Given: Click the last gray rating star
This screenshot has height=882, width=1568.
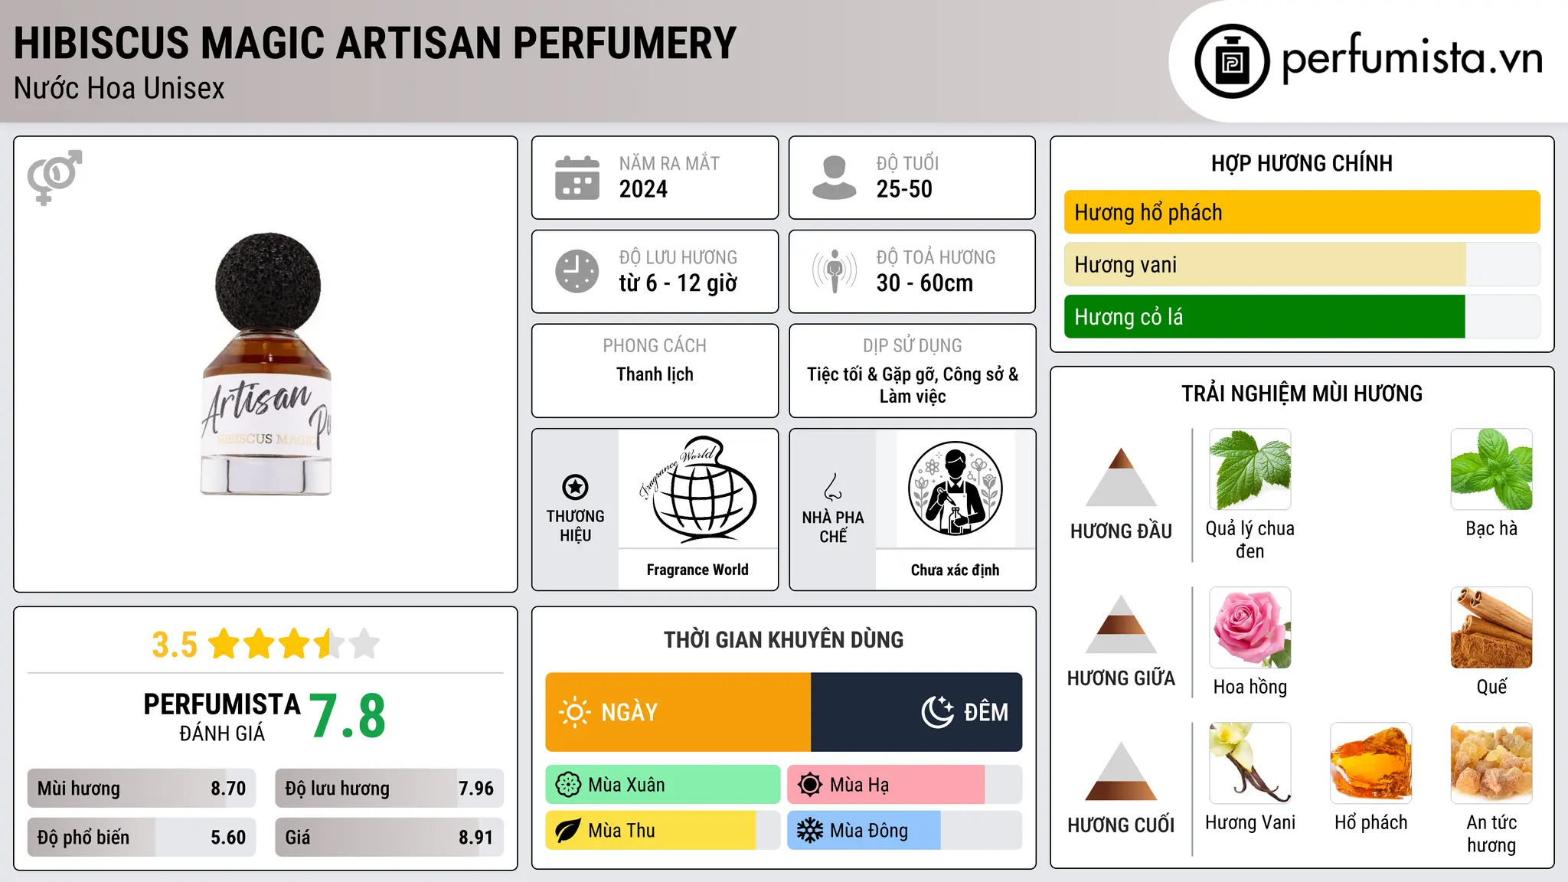Looking at the screenshot, I should 364,644.
